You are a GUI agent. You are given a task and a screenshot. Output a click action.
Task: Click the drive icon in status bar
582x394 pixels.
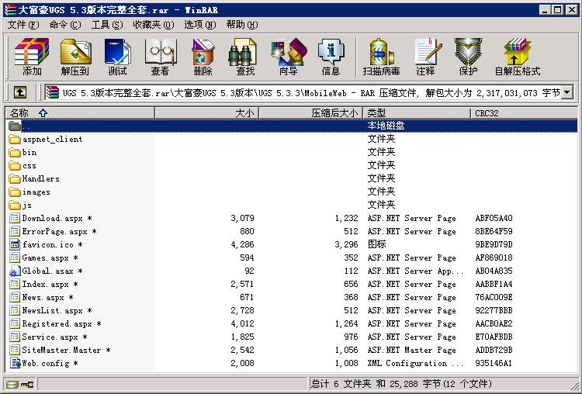click(x=12, y=384)
